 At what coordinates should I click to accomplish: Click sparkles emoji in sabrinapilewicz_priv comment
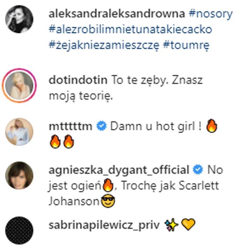click(x=172, y=225)
